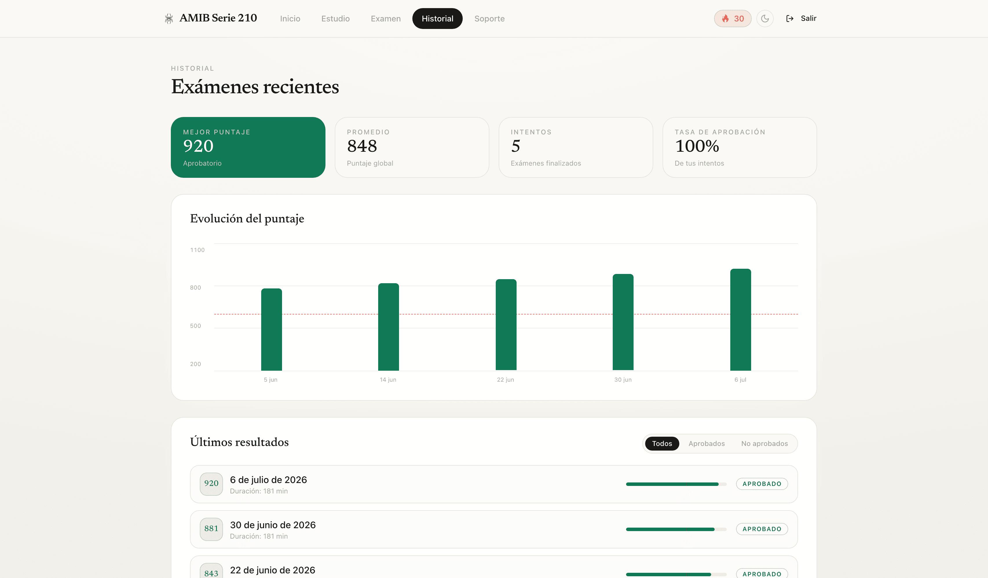Click APROBADO badge for 30 de junio

[x=761, y=529]
